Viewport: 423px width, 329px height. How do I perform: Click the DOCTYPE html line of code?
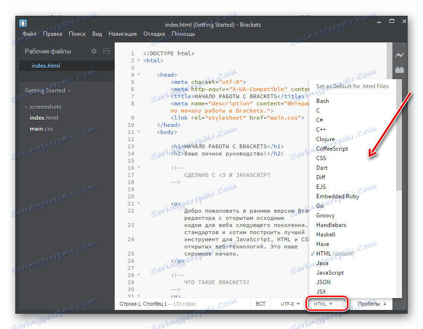[x=169, y=53]
